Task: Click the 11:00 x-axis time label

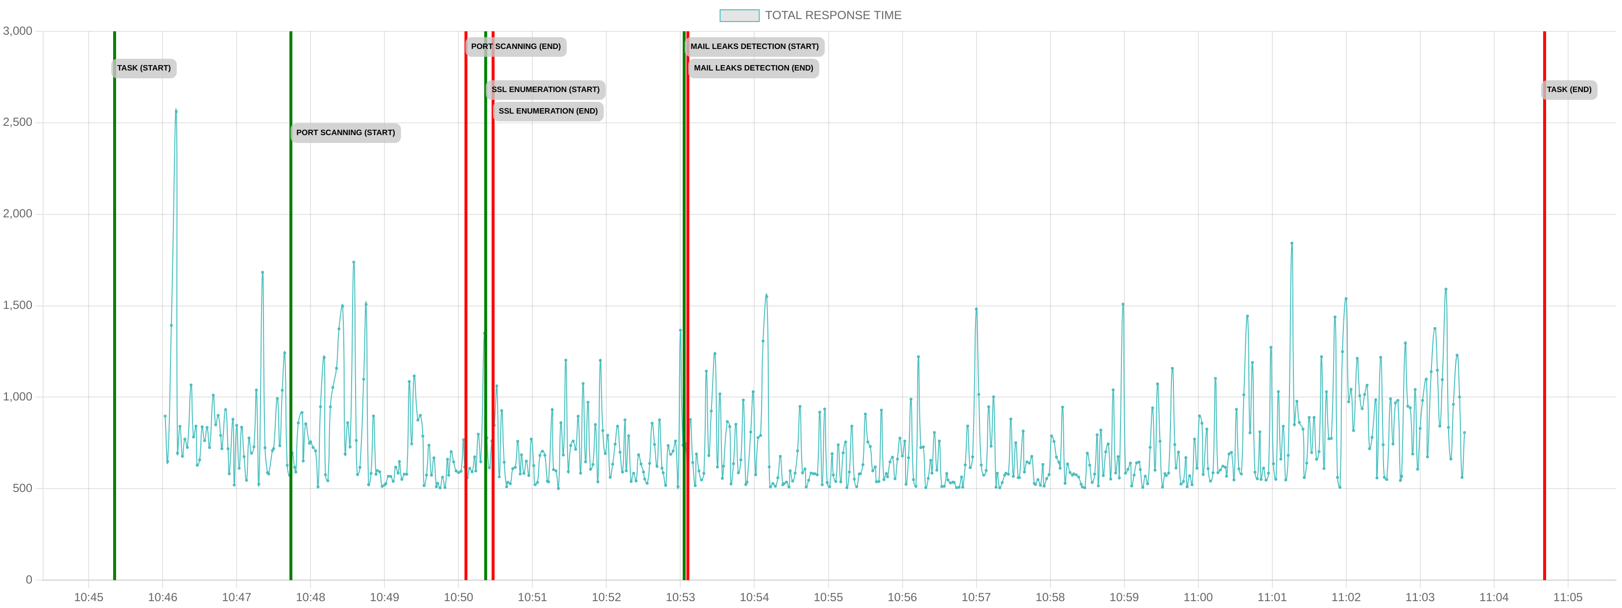Action: coord(1198,597)
